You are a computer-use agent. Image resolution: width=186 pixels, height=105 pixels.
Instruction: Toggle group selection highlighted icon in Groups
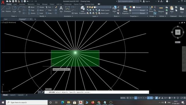coord(155,13)
